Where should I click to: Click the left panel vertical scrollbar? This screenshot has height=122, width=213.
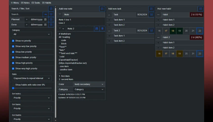point(56,63)
